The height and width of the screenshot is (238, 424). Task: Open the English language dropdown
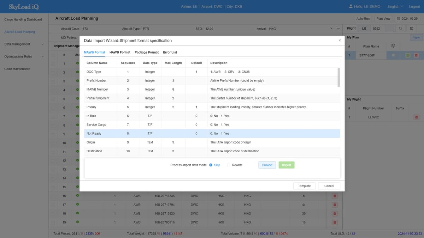pos(395,6)
